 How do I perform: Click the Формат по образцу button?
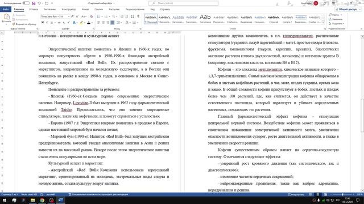click(24, 24)
